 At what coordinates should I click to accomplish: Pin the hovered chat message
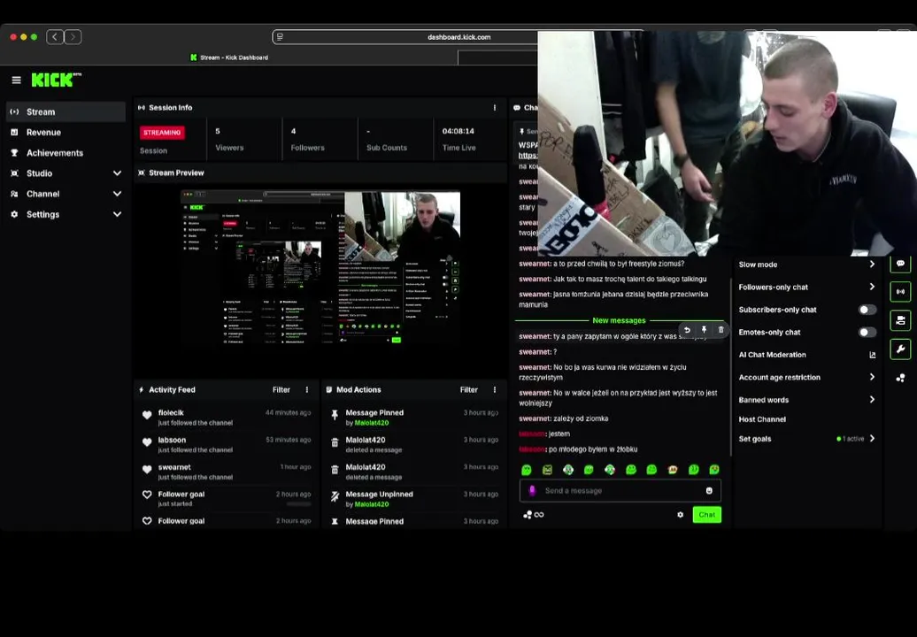(x=705, y=330)
